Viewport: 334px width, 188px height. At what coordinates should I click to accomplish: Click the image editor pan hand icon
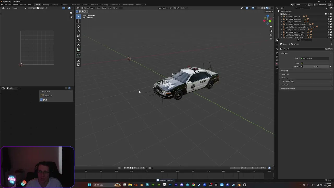tap(71, 17)
